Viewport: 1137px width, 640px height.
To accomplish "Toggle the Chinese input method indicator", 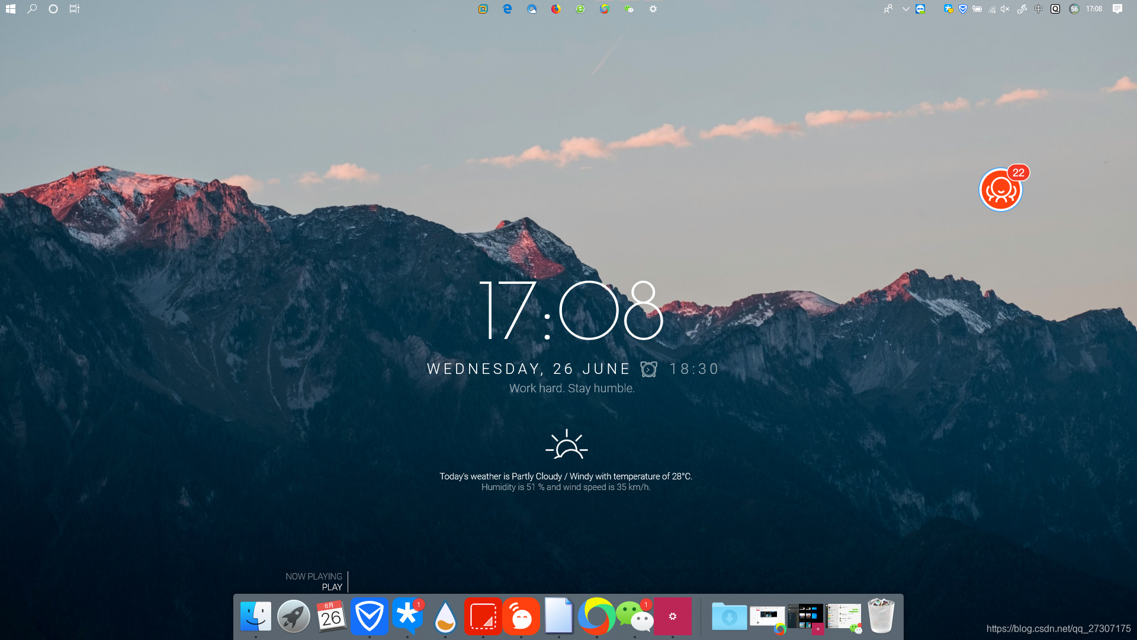I will point(1038,9).
